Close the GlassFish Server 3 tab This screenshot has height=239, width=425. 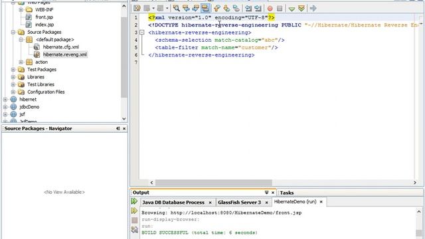267,202
